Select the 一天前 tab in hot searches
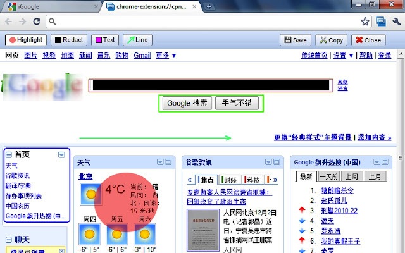The width and height of the screenshot is (405, 253). (x=329, y=176)
